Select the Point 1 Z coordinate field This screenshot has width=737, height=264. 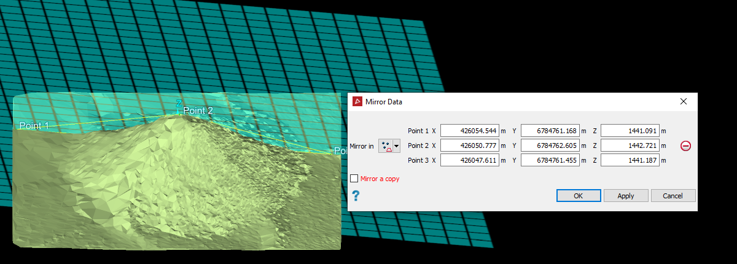(x=630, y=131)
